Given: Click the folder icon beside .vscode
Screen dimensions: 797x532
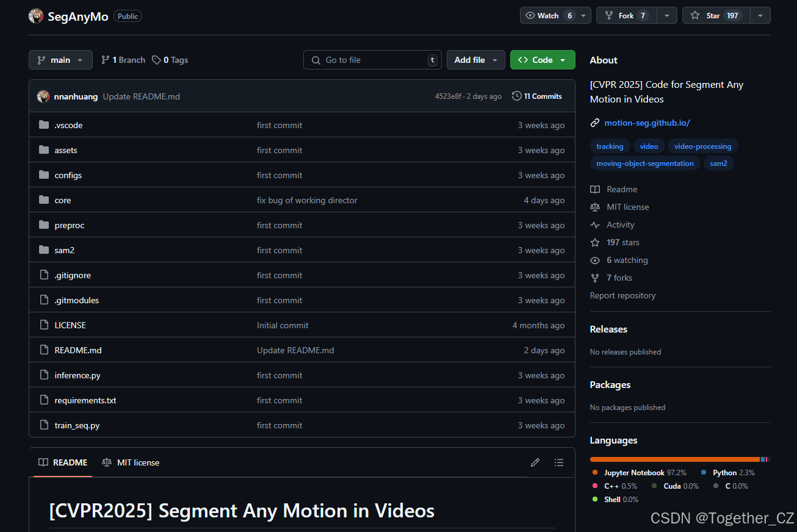Looking at the screenshot, I should (x=44, y=125).
